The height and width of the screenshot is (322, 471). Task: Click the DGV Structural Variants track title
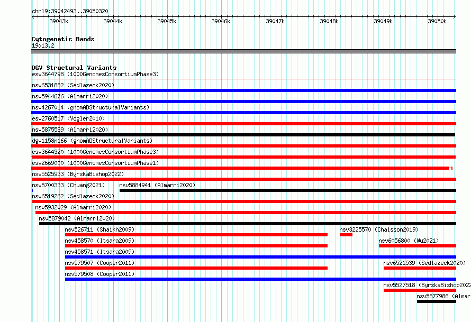(74, 68)
